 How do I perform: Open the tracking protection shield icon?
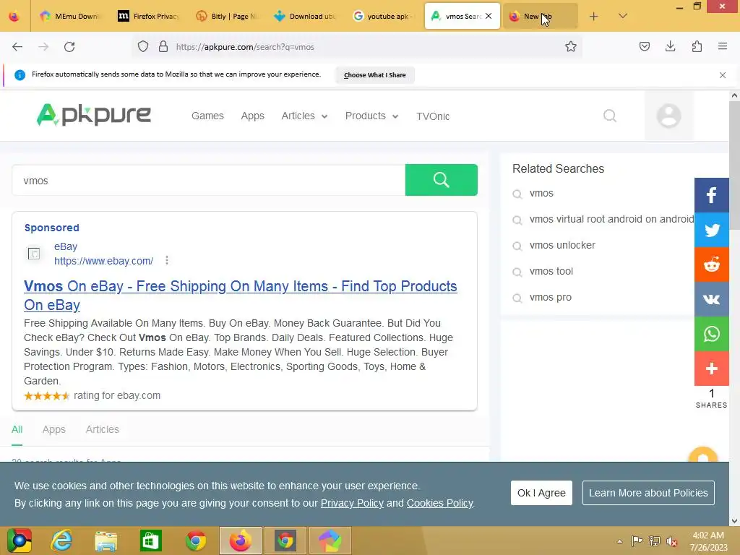143,47
